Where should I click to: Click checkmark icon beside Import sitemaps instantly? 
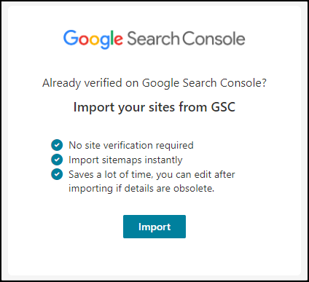[x=57, y=160]
